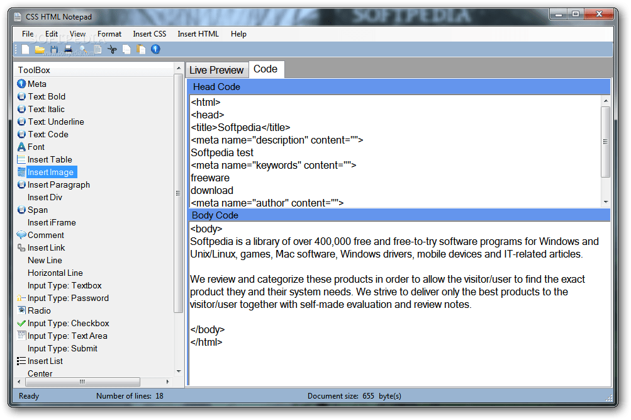631x420 pixels.
Task: Click the 'Softpedia test' line in Head Code
Action: tap(222, 152)
